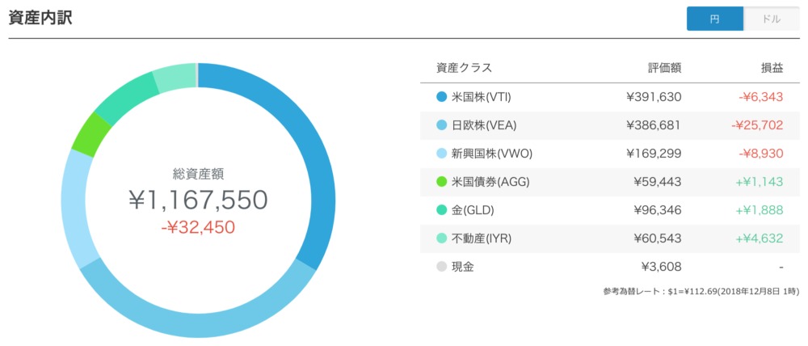This screenshot has height=346, width=808.
Task: Click the green dot for 米国債券(AGG)
Action: pos(442,182)
